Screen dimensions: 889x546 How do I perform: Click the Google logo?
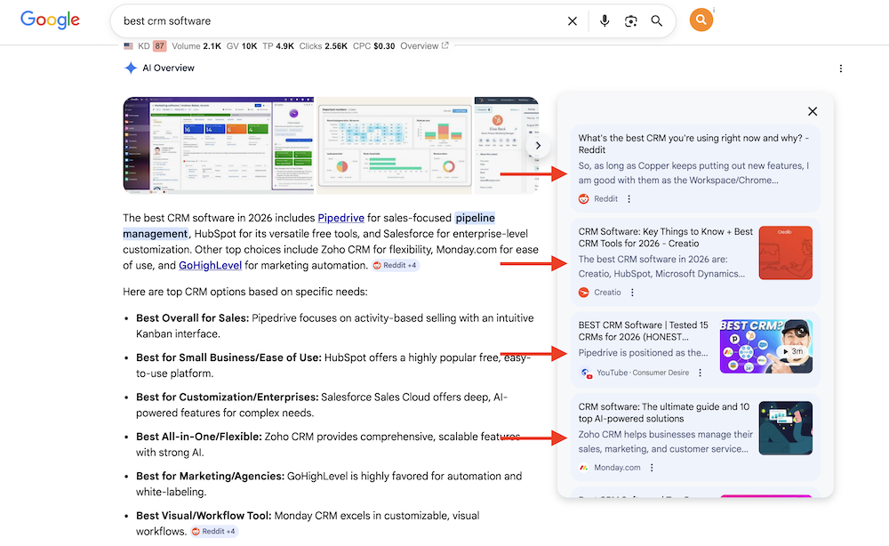[x=50, y=20]
